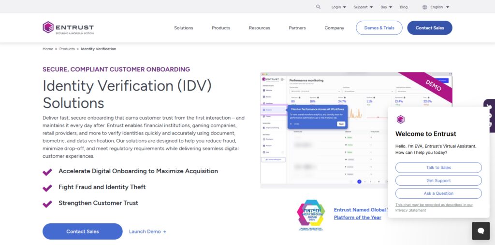Click the Demos & Trials button
This screenshot has width=495, height=245.
pos(379,27)
